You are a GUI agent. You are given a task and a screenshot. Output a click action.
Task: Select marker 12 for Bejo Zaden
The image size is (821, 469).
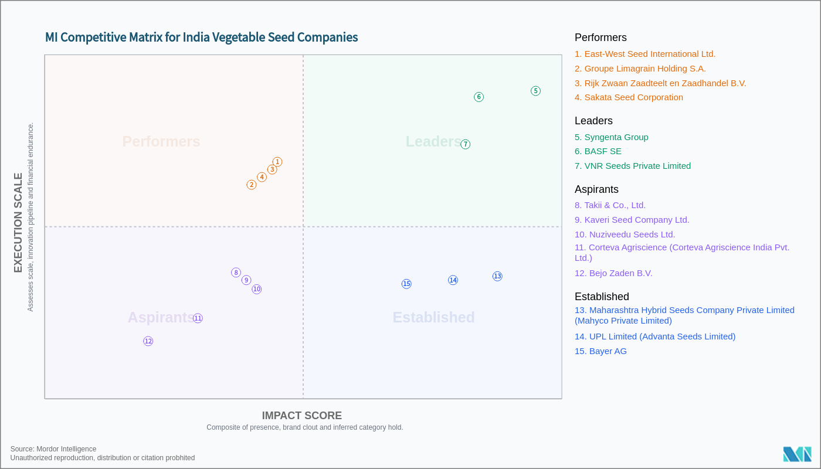[x=148, y=341]
